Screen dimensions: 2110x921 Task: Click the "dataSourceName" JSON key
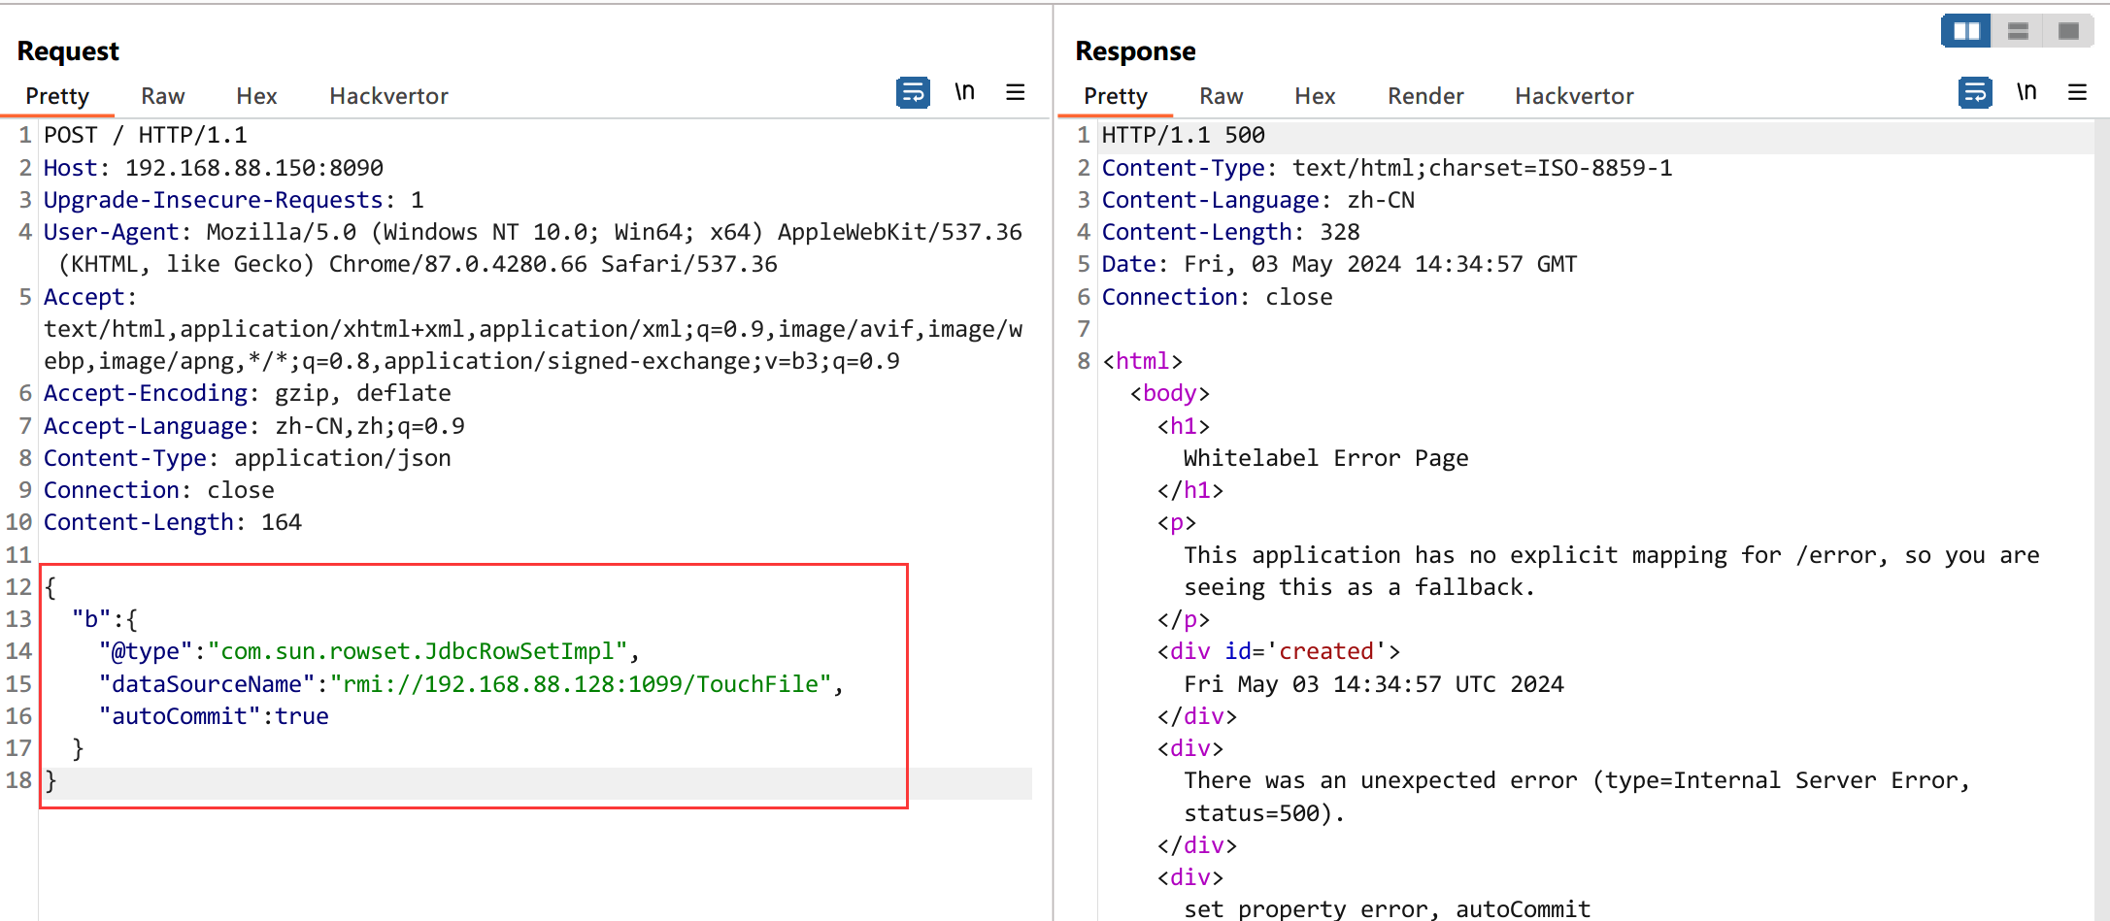pos(207,684)
